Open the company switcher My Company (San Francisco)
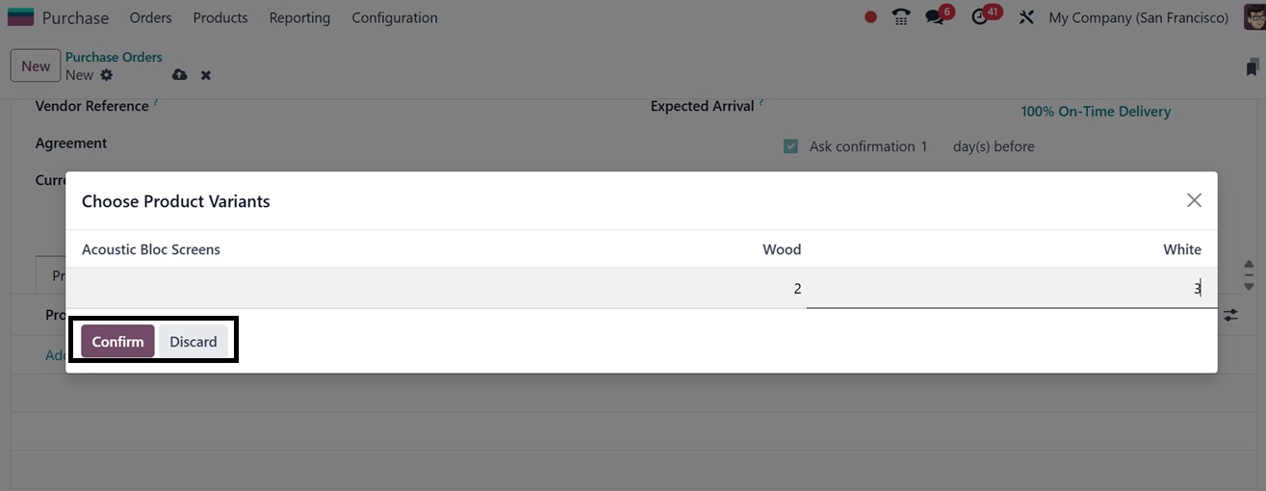This screenshot has height=491, width=1266. pyautogui.click(x=1138, y=17)
